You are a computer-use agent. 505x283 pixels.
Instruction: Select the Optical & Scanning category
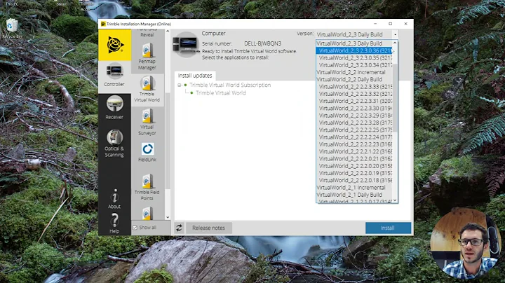tap(114, 144)
